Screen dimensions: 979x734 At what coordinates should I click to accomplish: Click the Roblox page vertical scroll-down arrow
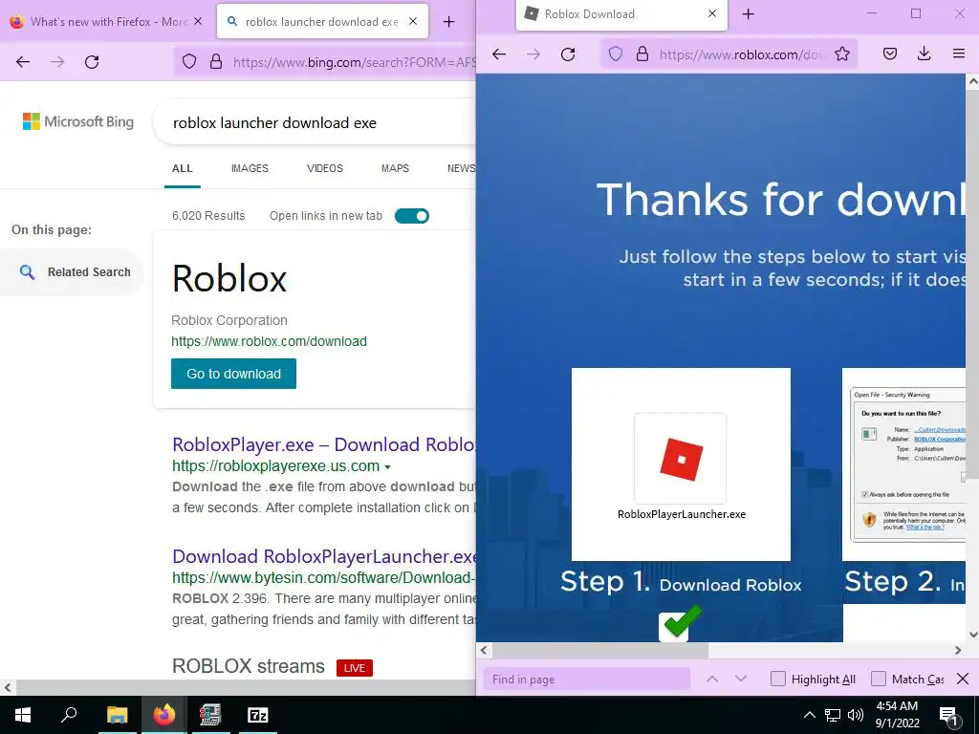click(x=972, y=635)
